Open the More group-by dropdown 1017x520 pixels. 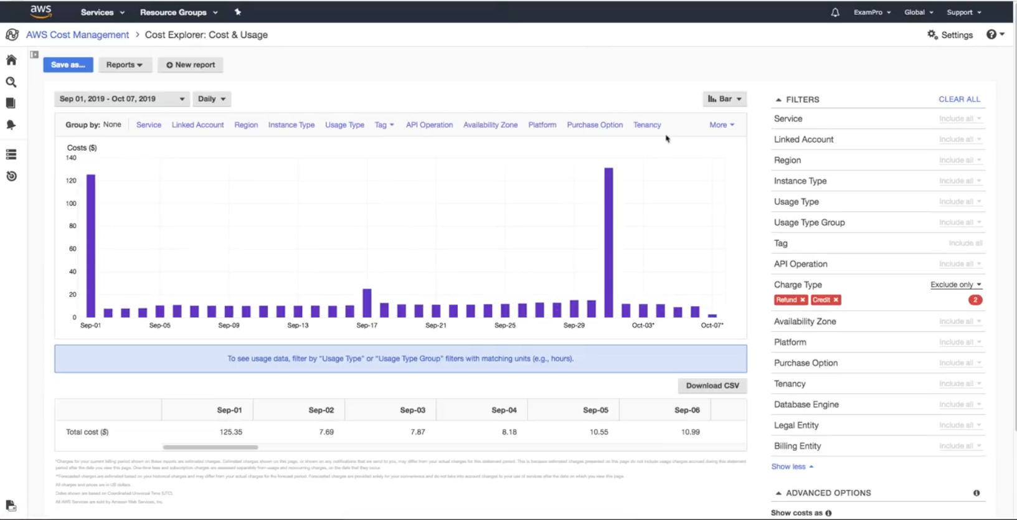(x=722, y=125)
